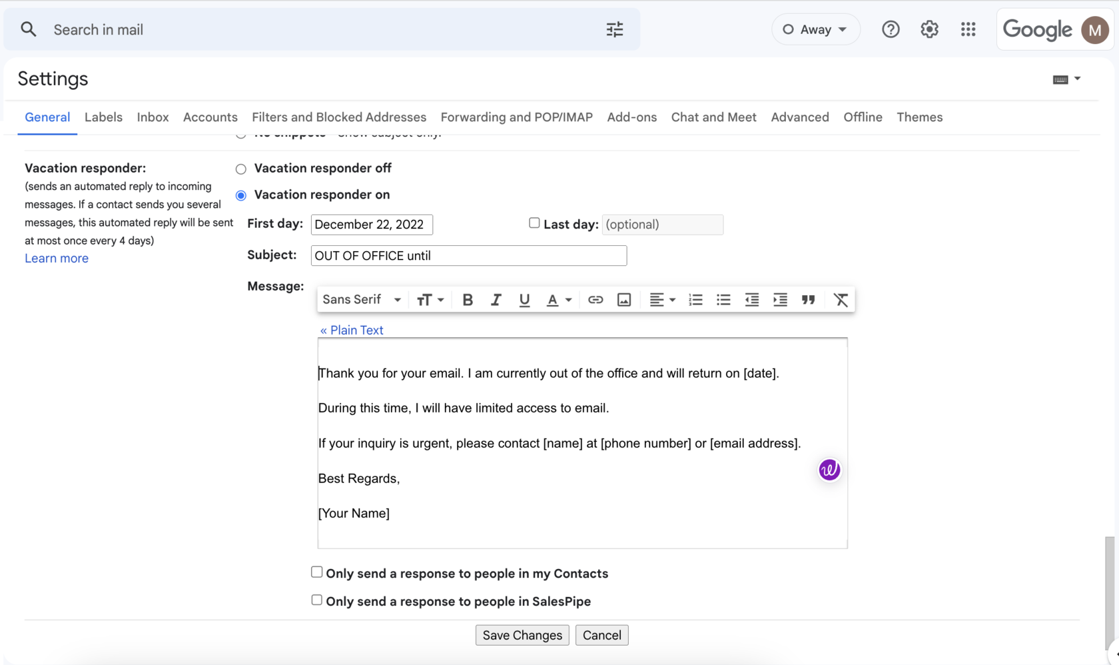The image size is (1119, 665).
Task: Open the text color picker
Action: pos(559,300)
